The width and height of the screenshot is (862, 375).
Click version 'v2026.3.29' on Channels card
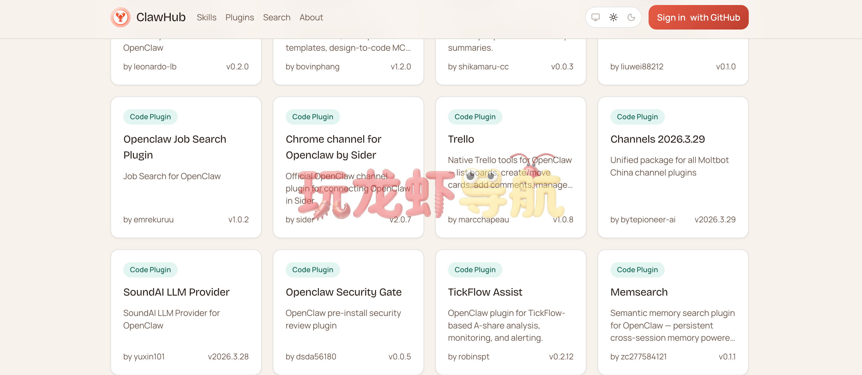(x=715, y=220)
